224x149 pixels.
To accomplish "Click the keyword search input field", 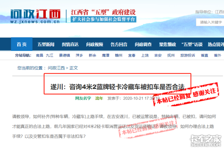I will tap(210, 22).
